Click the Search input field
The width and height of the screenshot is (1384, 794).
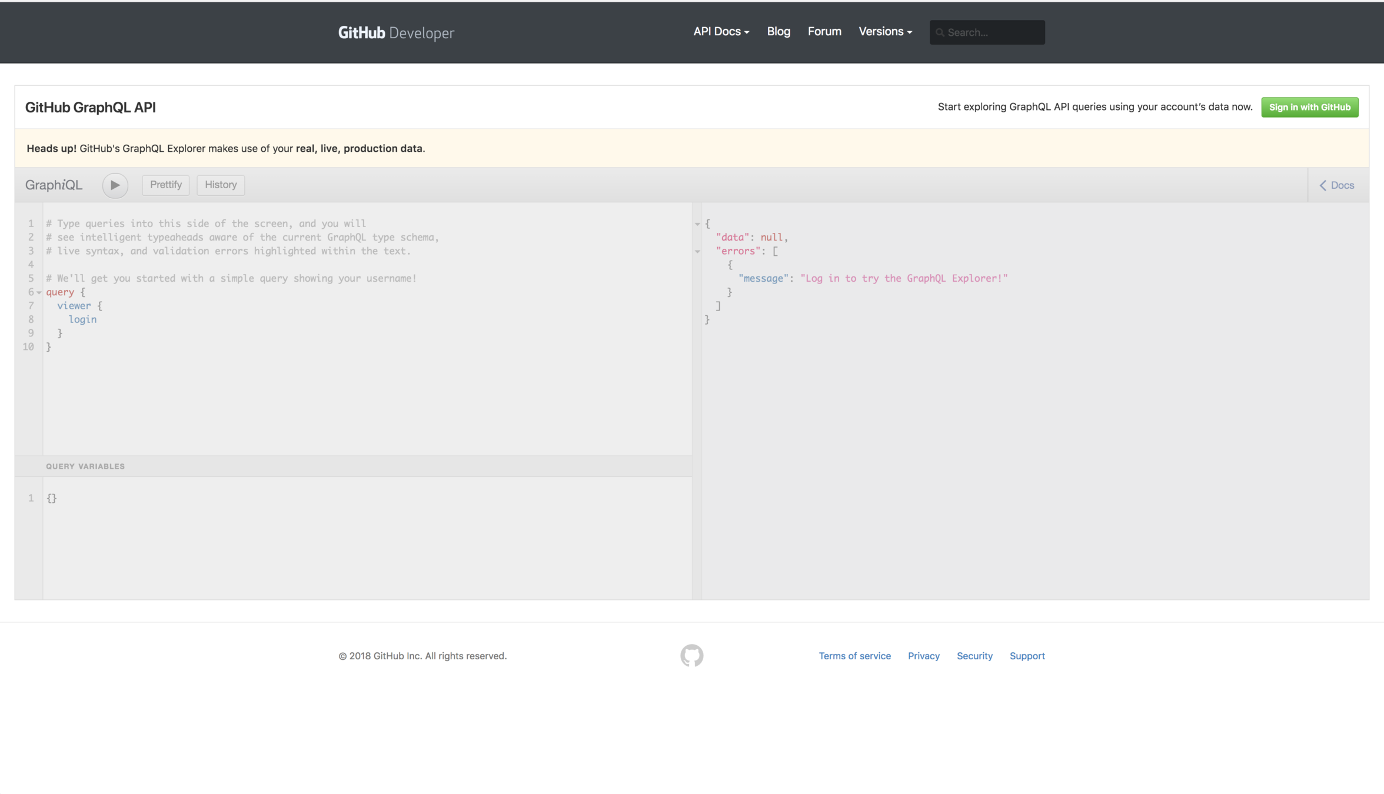tap(987, 32)
